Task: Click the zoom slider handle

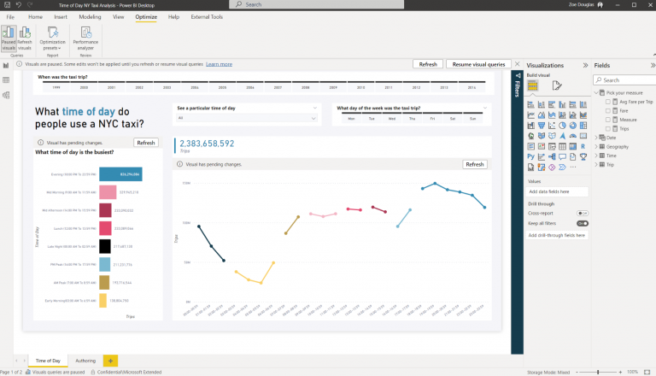Action: pyautogui.click(x=598, y=372)
